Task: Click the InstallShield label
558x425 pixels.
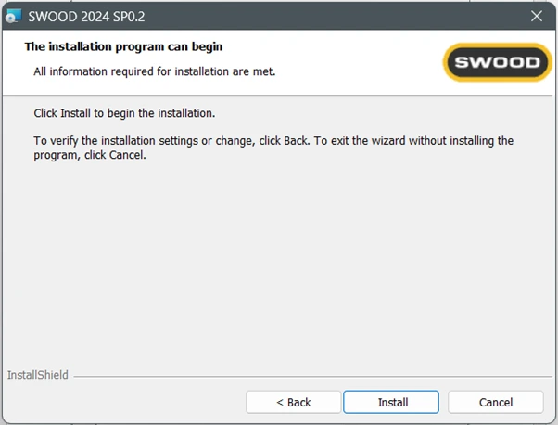Action: pos(38,375)
